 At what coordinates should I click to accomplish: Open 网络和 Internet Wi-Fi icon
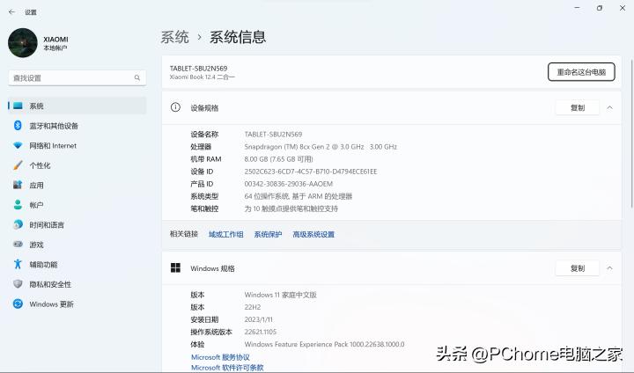pyautogui.click(x=18, y=145)
